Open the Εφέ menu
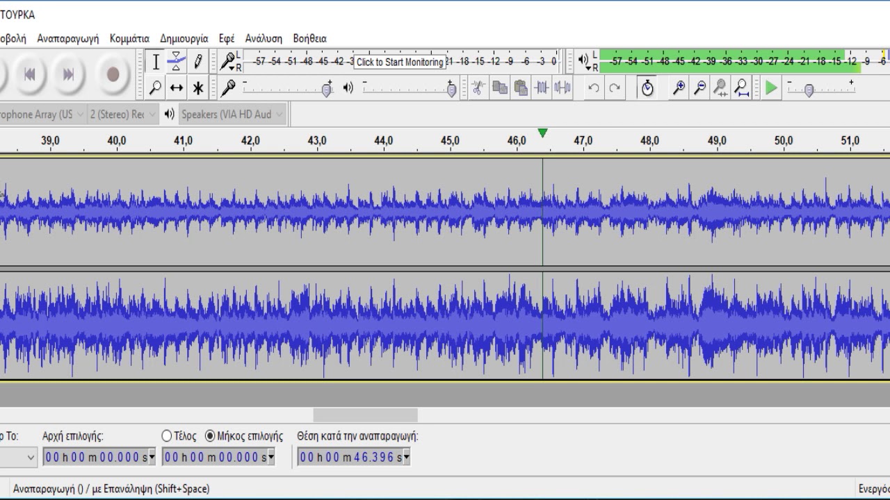 [227, 38]
